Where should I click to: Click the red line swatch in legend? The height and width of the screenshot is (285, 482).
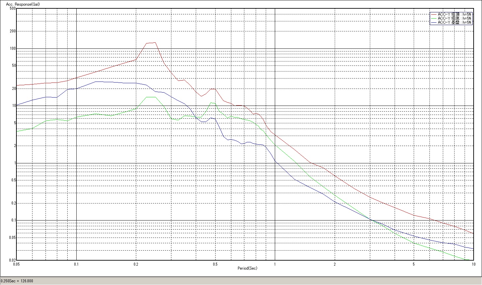(x=434, y=14)
